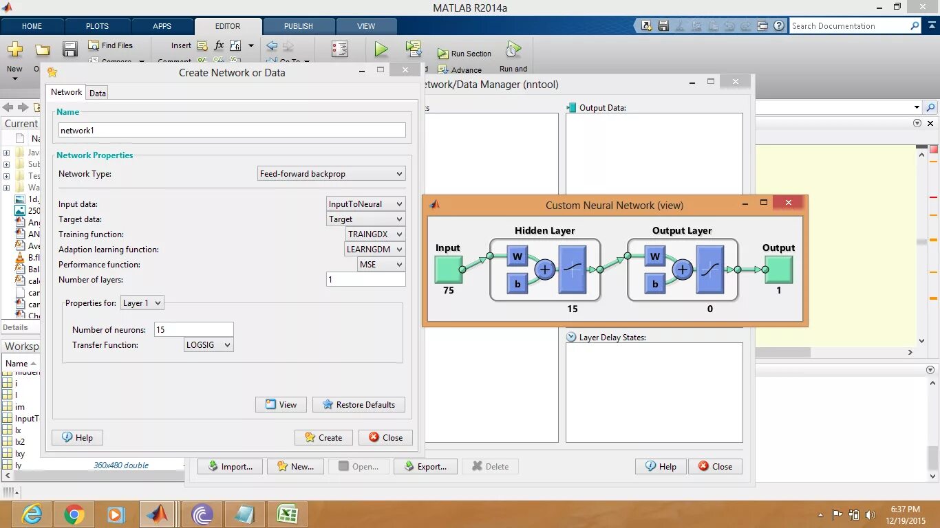
Task: Click the W weight block in Hidden Layer
Action: pyautogui.click(x=517, y=256)
